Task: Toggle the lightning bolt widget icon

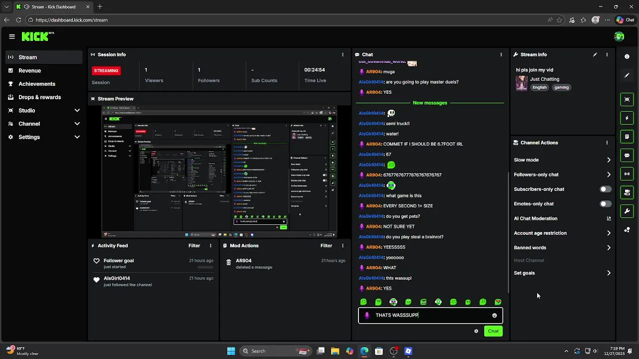Action: click(x=627, y=118)
